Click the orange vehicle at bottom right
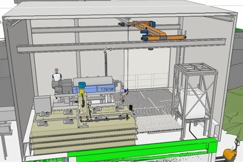The height and width of the screenshot is (162, 243). [230, 153]
